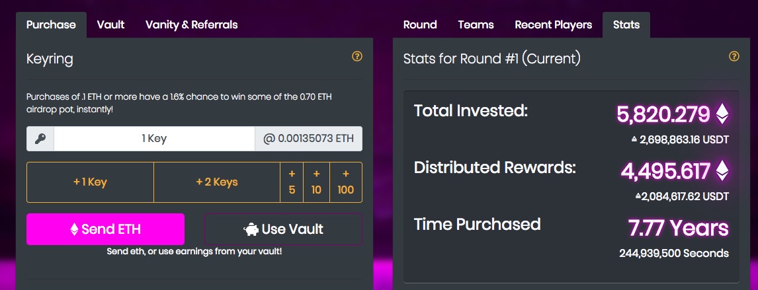Select the Stats tab

point(626,24)
